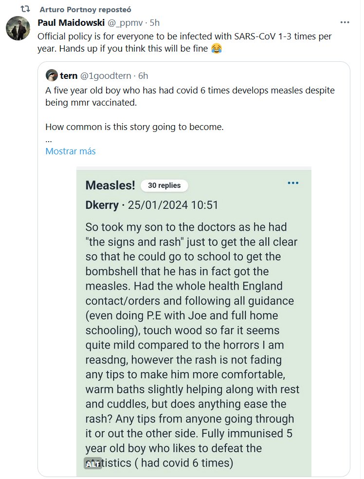This screenshot has height=479, width=364.
Task: Open the tweet's three-dot more options menu
Action: (x=345, y=22)
